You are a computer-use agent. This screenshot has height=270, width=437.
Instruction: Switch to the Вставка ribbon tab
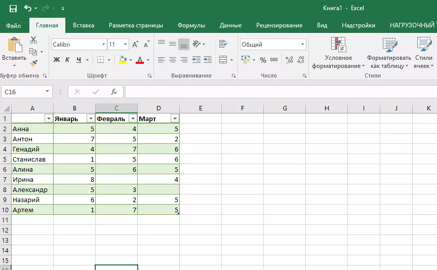pos(84,25)
